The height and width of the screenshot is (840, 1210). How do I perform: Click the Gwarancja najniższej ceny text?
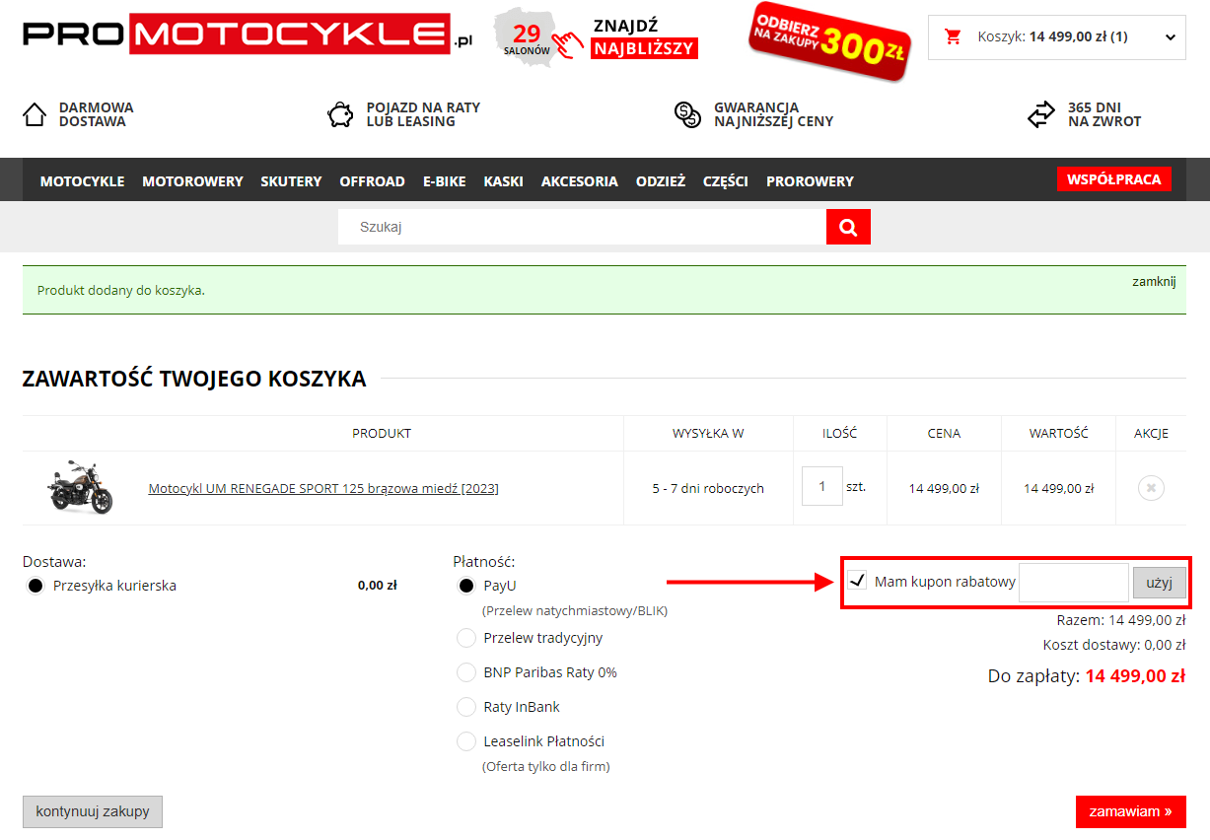pos(774,114)
